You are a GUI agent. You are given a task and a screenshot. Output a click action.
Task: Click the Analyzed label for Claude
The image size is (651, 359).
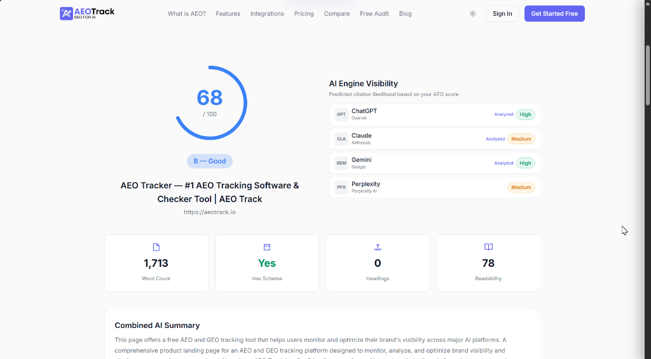(495, 139)
